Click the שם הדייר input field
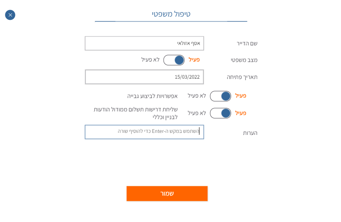The width and height of the screenshot is (341, 222). click(x=144, y=43)
